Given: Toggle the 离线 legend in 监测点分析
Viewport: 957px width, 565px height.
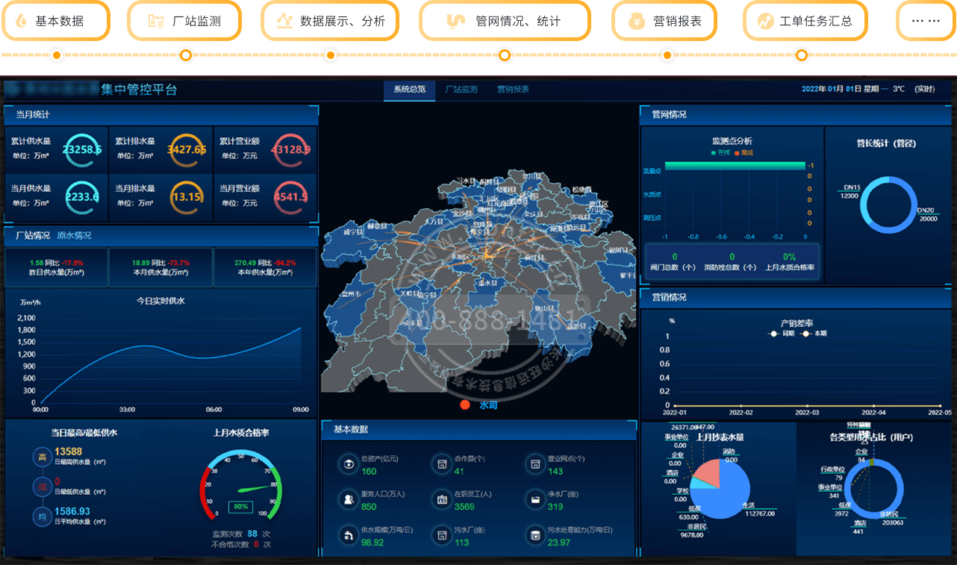Looking at the screenshot, I should tap(743, 152).
